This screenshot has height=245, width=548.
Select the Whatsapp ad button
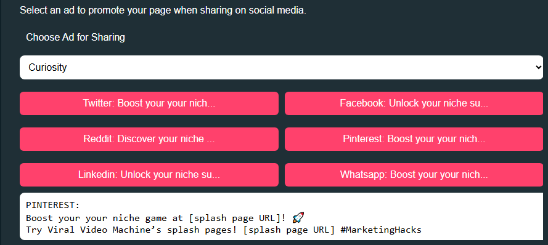[x=414, y=174]
